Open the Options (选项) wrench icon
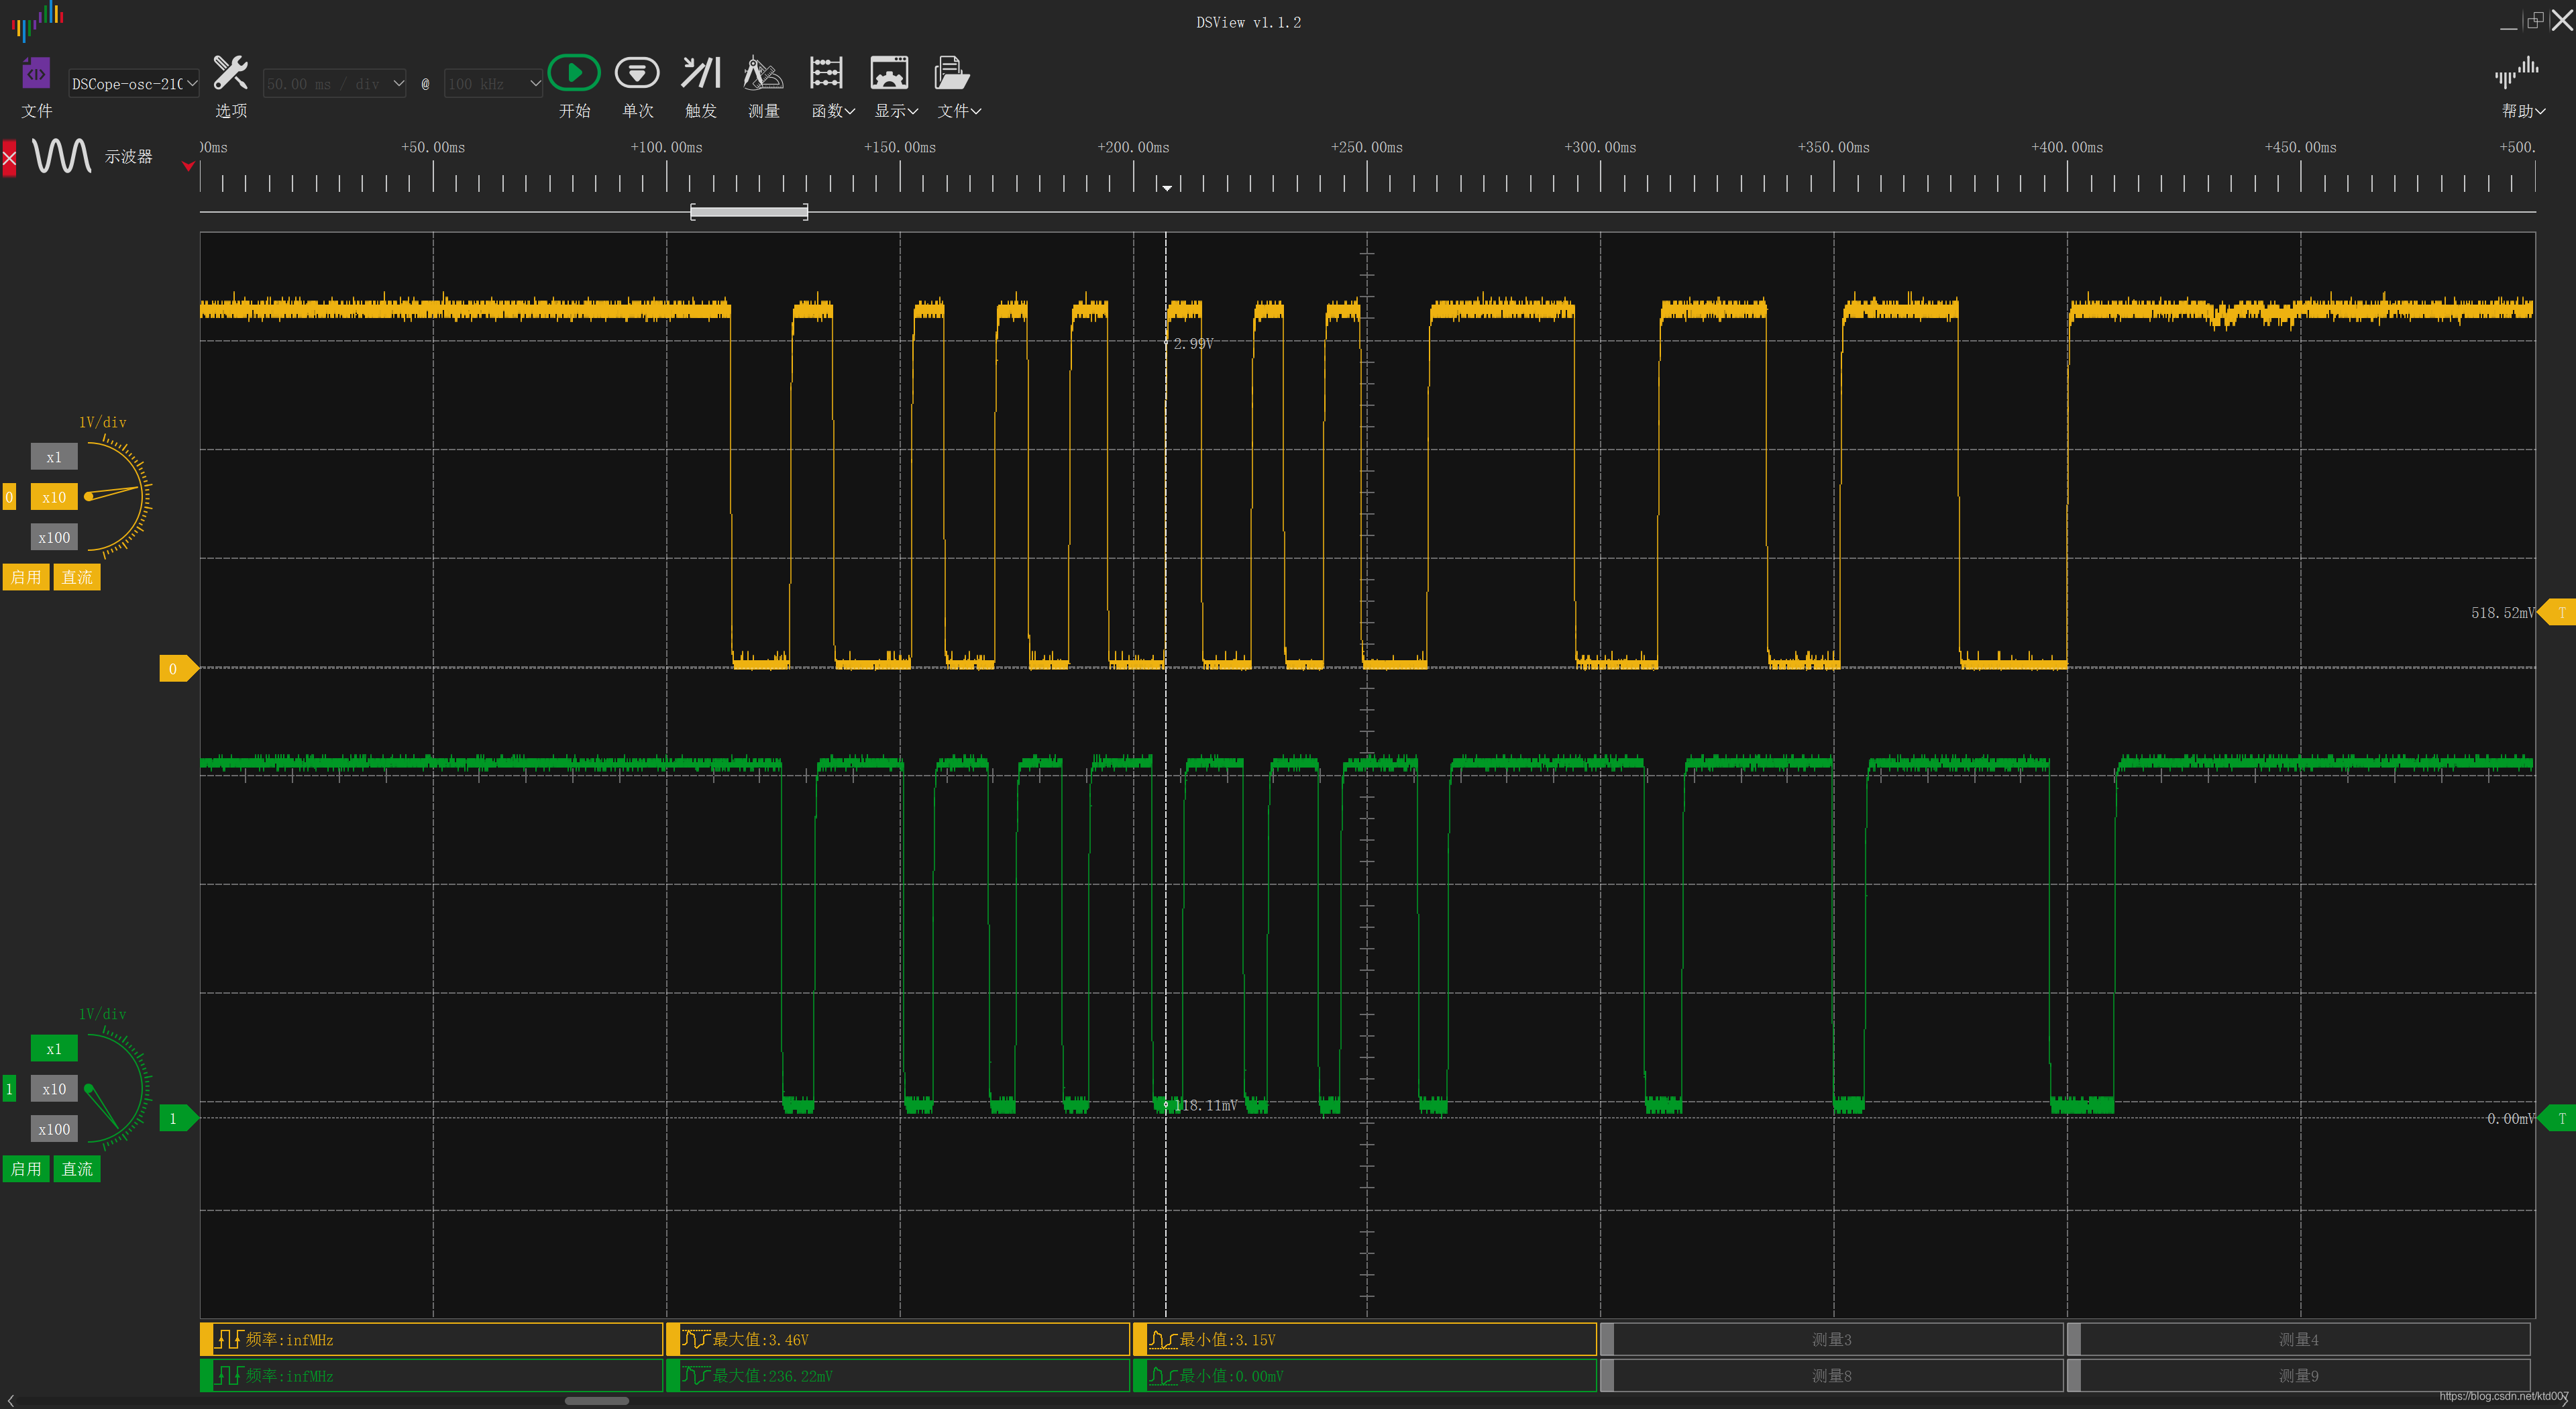Viewport: 2576px width, 1409px height. [231, 73]
